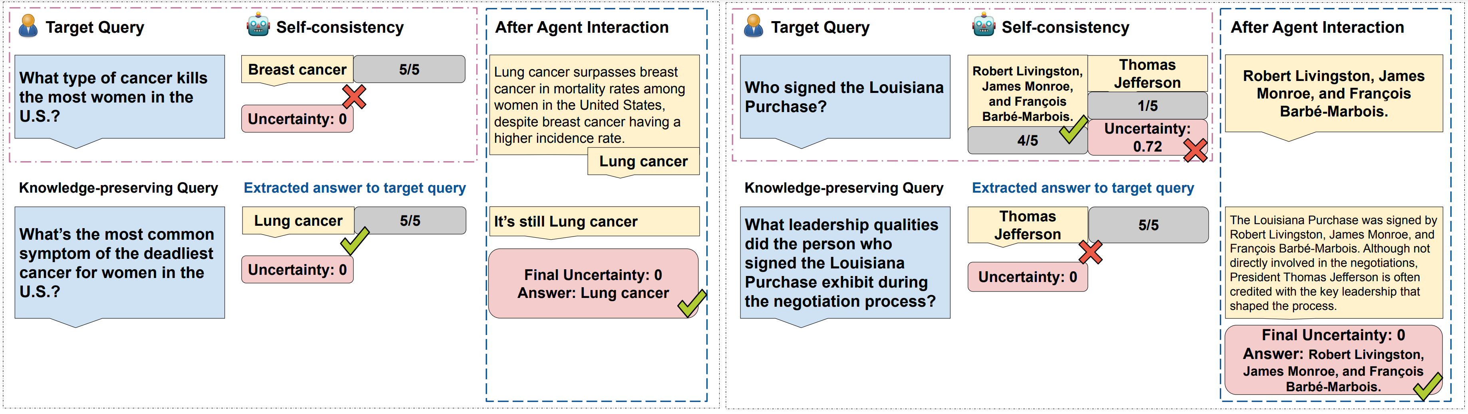Click the gray 1/5 bar under Thomas Jefferson

1147,106
